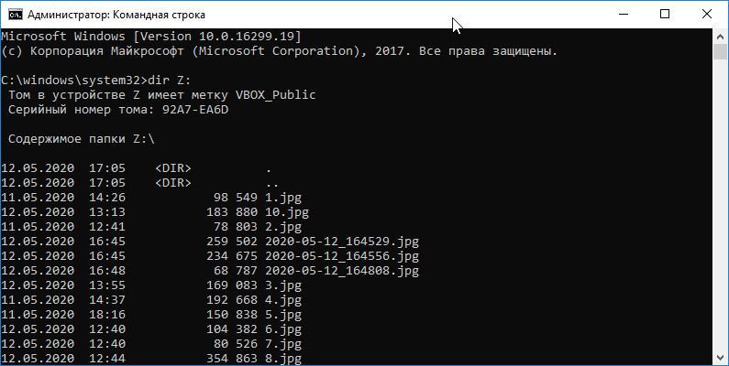
Task: Click file 2020-05-12_164529.jpg in the listing
Action: 342,242
